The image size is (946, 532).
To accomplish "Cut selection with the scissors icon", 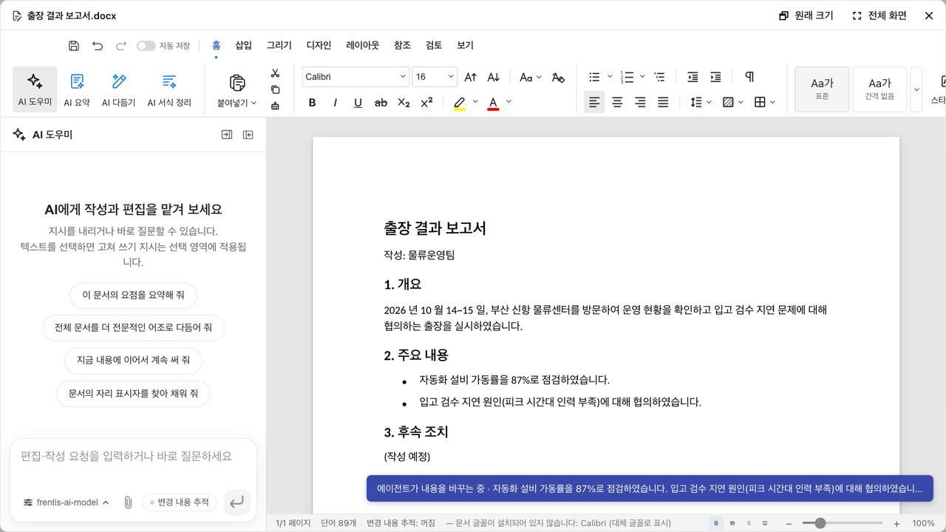I will pyautogui.click(x=275, y=73).
